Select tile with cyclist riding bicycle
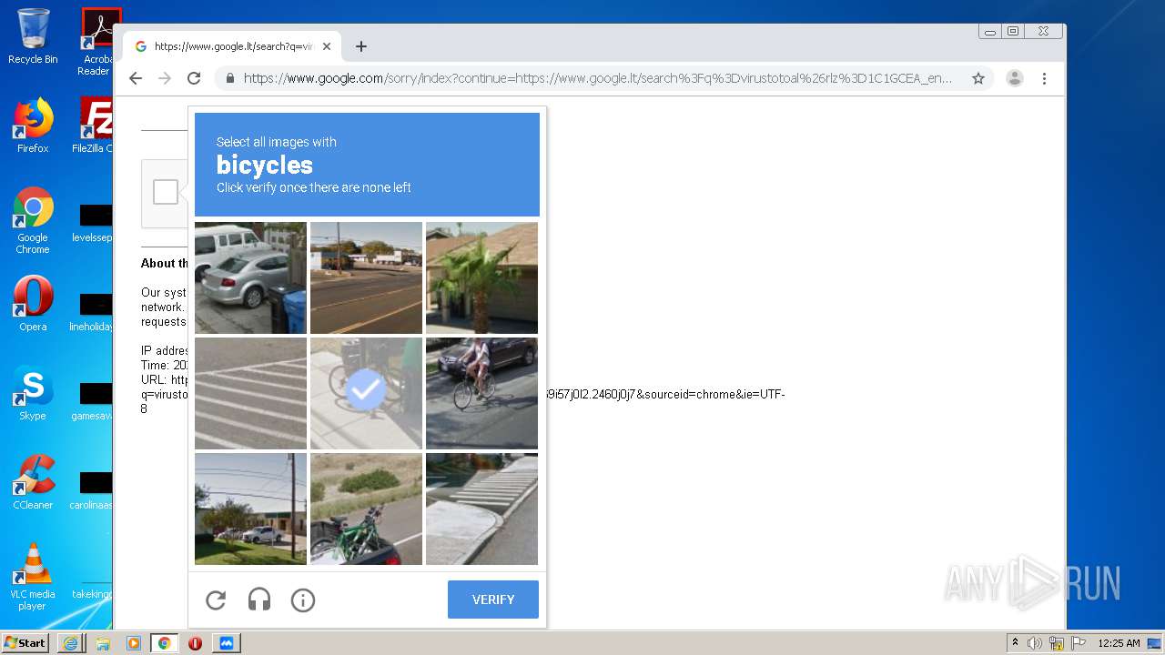This screenshot has width=1165, height=655. click(481, 394)
